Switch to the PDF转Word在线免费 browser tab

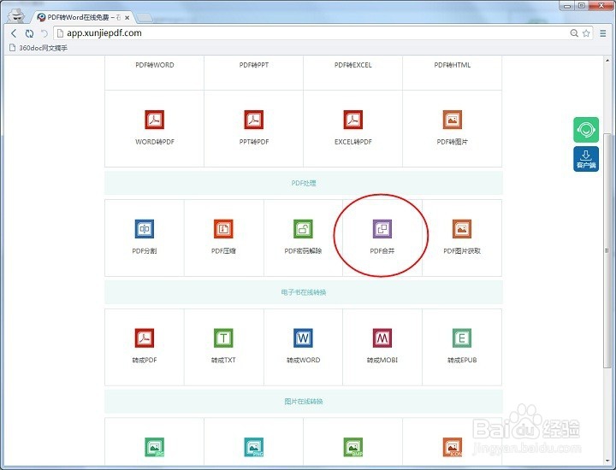point(84,18)
